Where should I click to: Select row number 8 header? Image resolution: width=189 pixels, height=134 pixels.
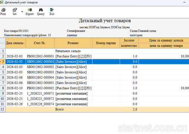coord(3,88)
